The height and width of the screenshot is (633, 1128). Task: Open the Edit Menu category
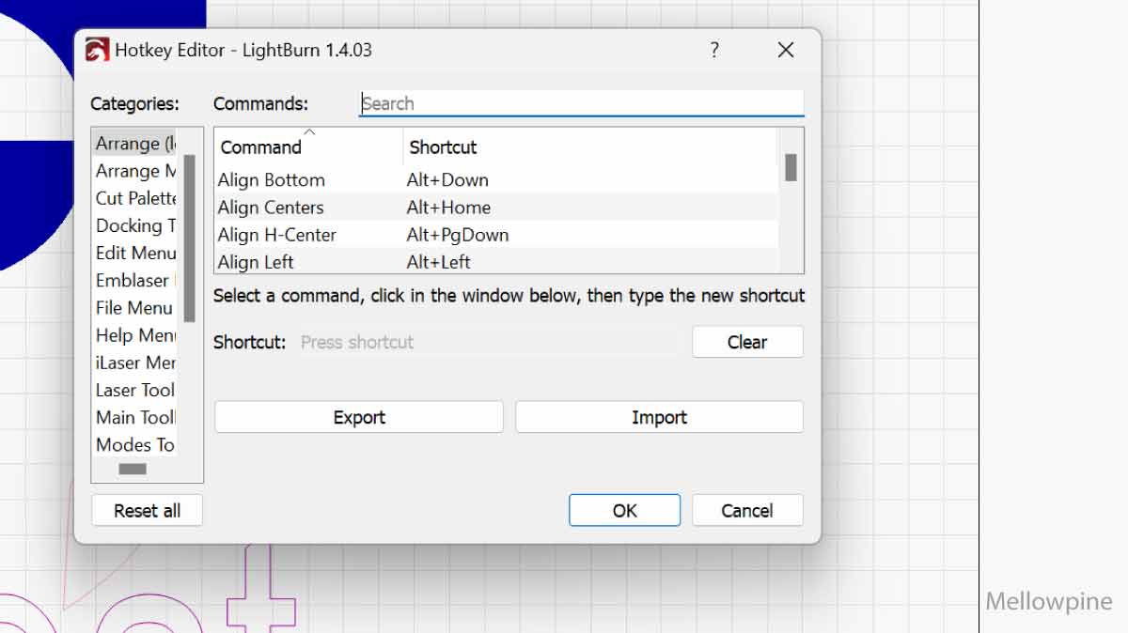coord(135,253)
